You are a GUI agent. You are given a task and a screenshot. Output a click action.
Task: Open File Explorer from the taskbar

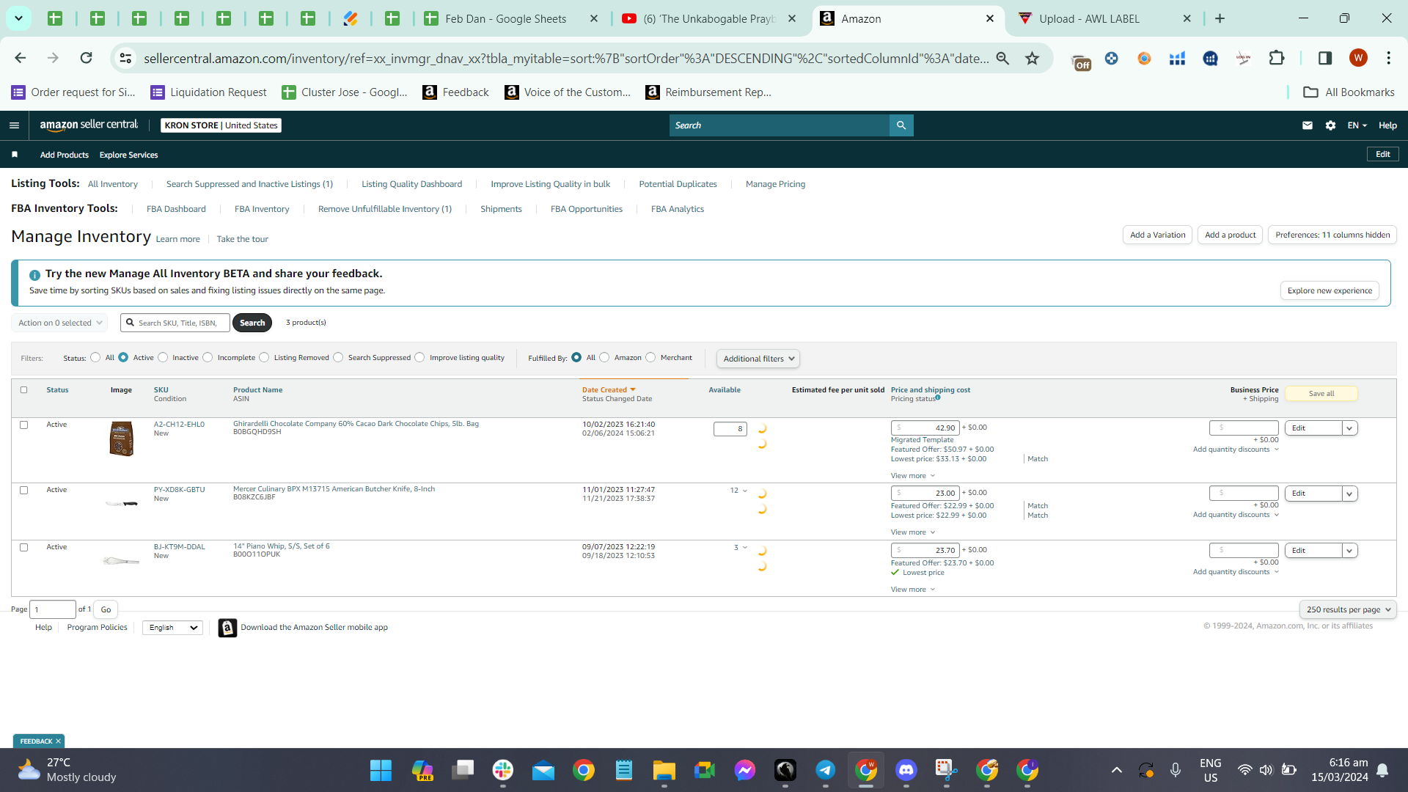(664, 770)
